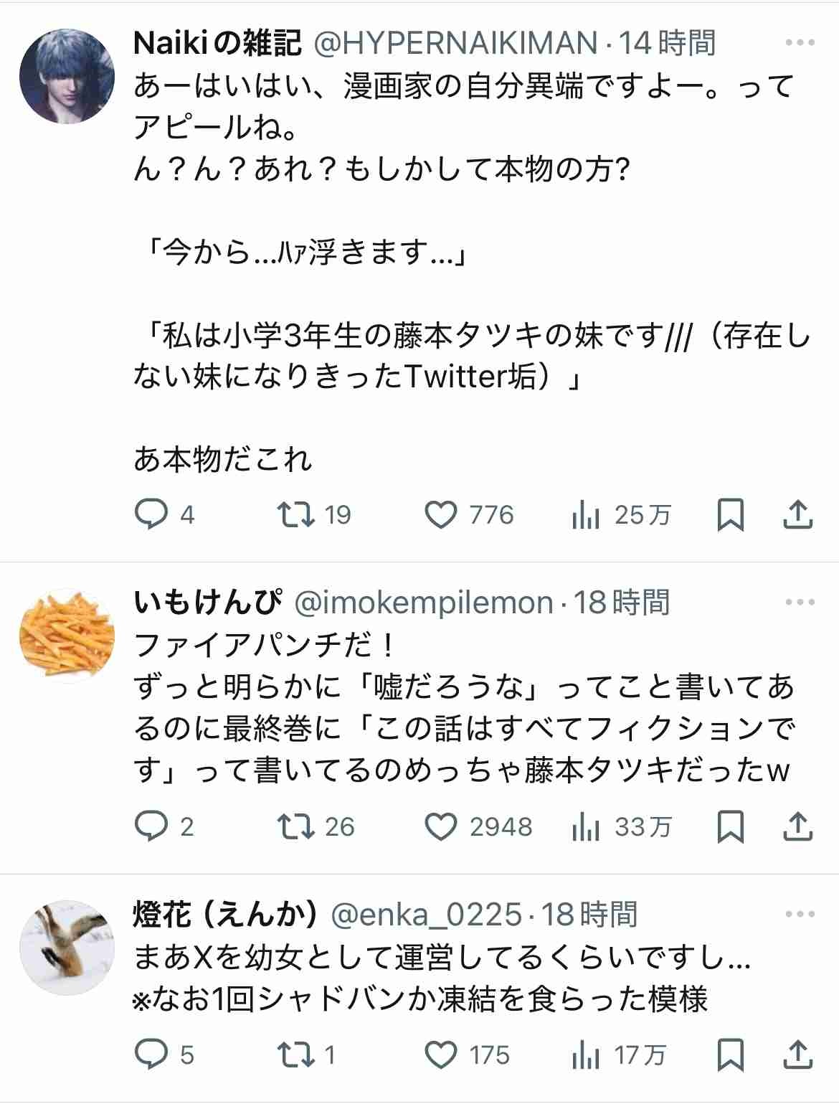Image resolution: width=839 pixels, height=1104 pixels.
Task: Open 燈花's fox avatar
Action: pos(67,947)
